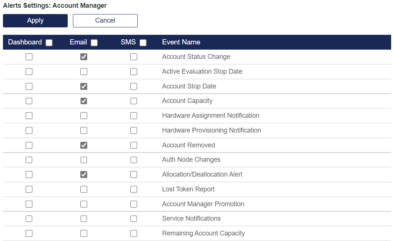393x241 pixels.
Task: Uncheck Email for Account Status Change
Action: [x=84, y=57]
